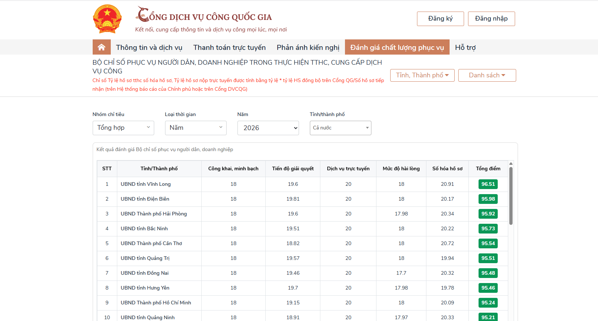Click the national emblem logo
Viewport: 598px width, 321px height.
click(x=107, y=19)
